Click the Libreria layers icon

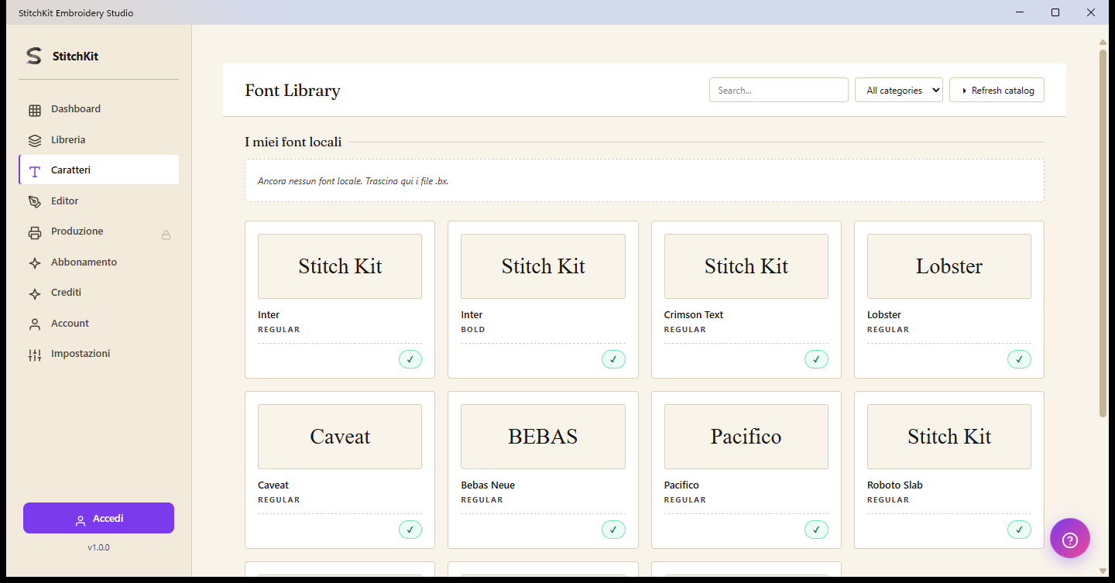click(35, 141)
